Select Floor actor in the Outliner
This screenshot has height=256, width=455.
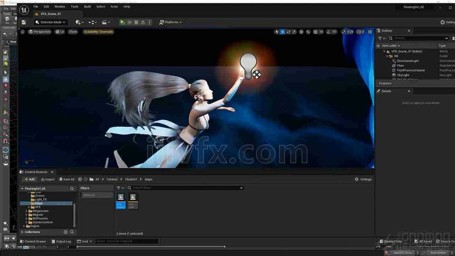[400, 65]
